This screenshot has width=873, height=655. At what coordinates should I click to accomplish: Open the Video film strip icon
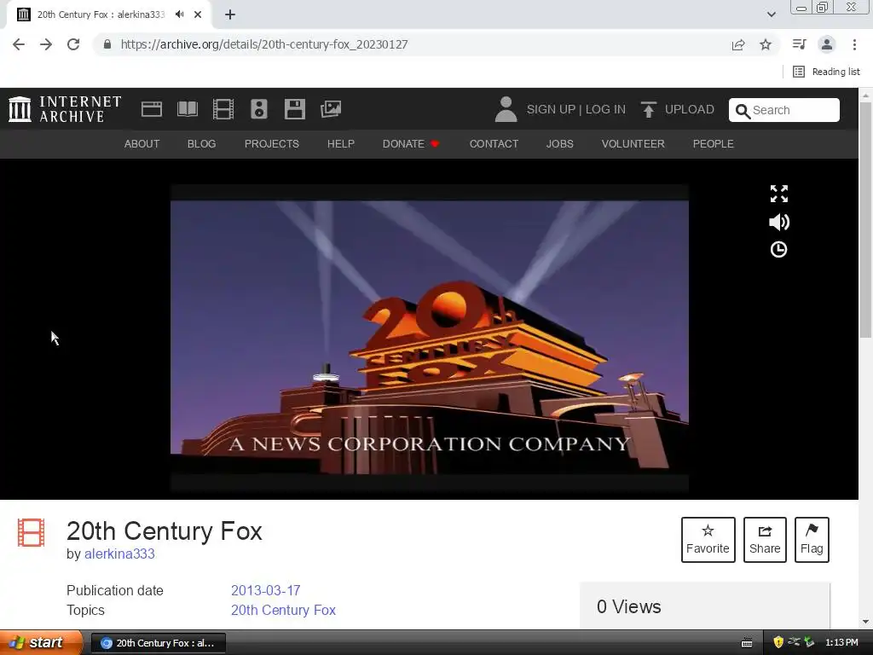223,109
